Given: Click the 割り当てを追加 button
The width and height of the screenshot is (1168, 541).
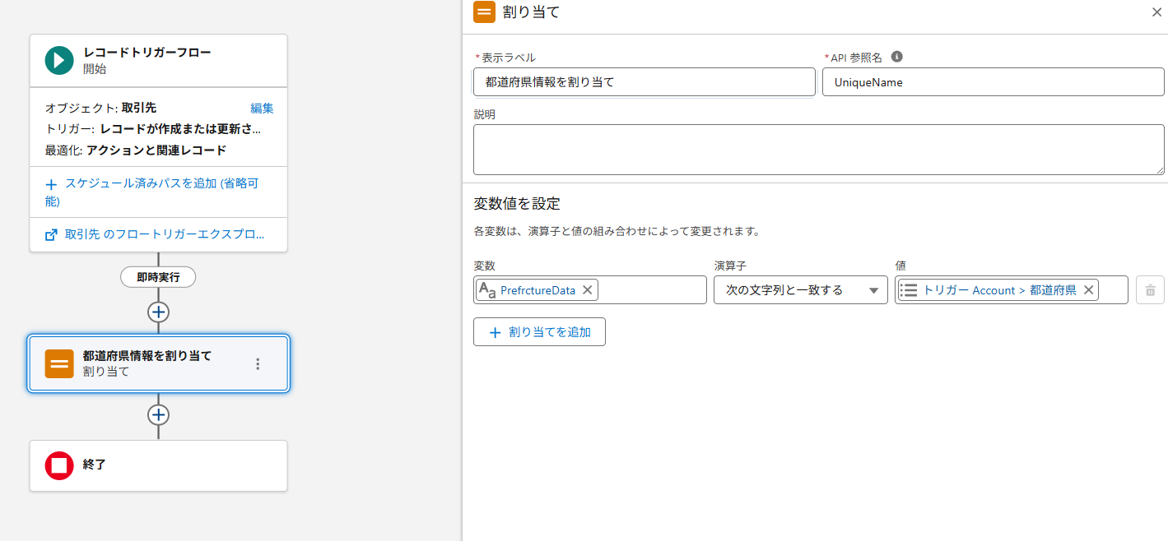Looking at the screenshot, I should click(x=539, y=332).
